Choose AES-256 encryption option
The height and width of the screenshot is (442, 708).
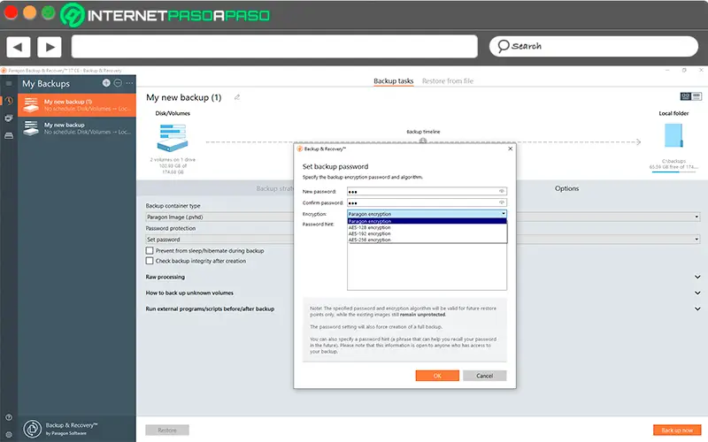(427, 240)
